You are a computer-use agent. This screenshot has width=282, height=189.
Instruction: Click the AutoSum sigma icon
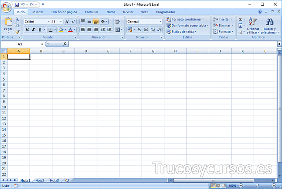pos(240,19)
